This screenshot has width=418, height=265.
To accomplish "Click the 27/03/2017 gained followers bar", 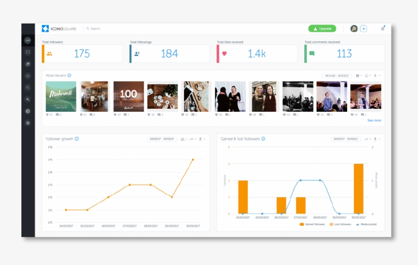I will [x=301, y=205].
